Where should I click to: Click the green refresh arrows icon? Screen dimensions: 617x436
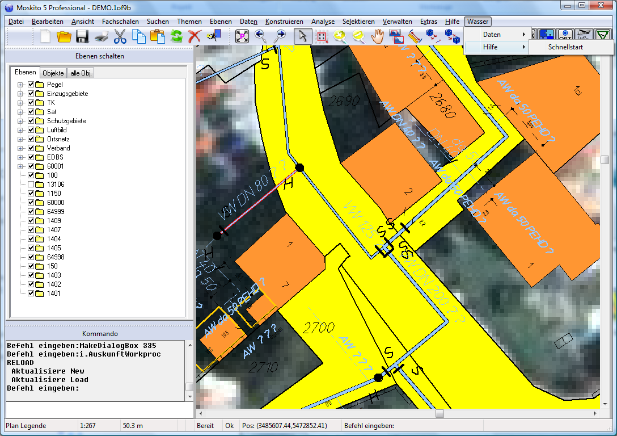click(x=176, y=37)
